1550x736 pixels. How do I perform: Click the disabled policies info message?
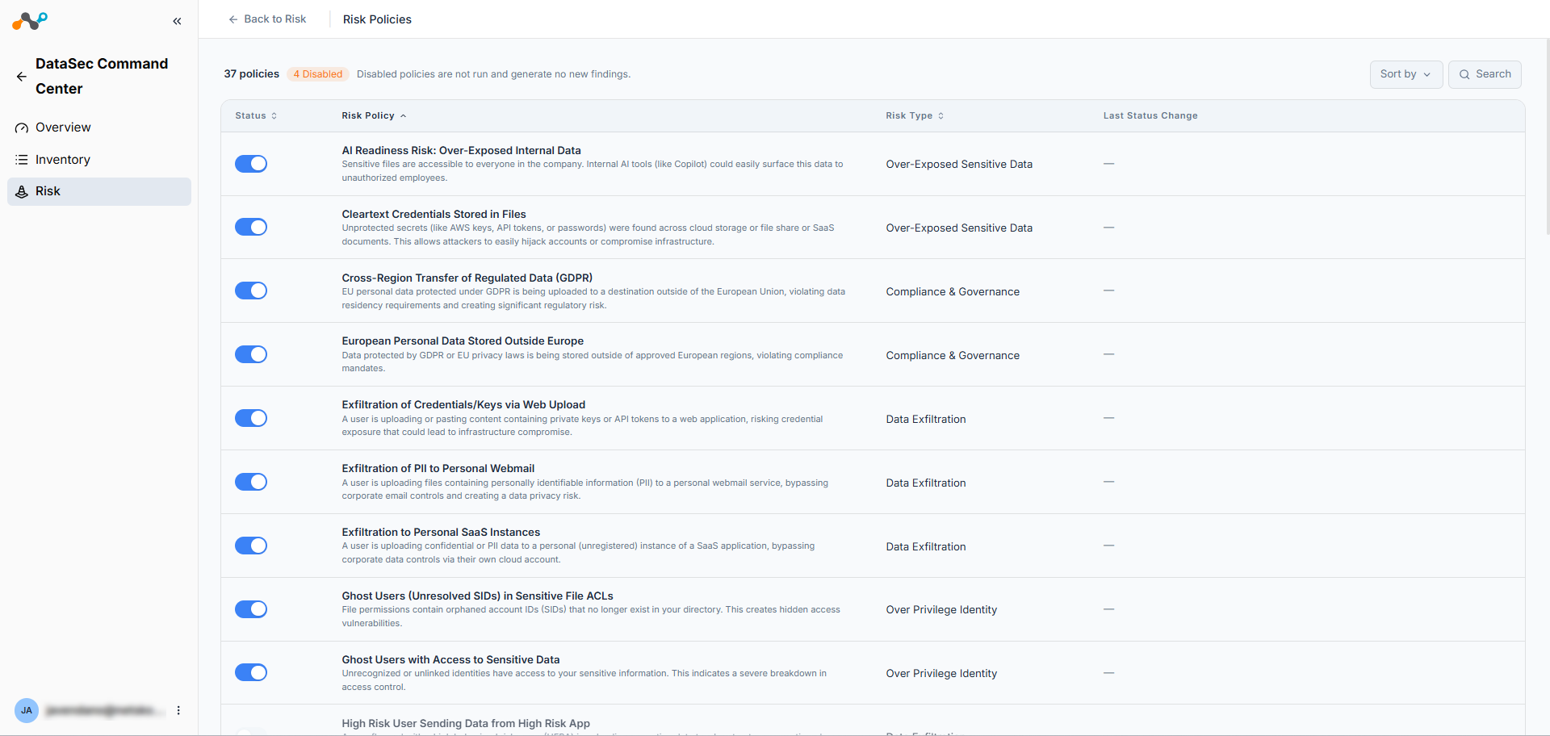493,74
